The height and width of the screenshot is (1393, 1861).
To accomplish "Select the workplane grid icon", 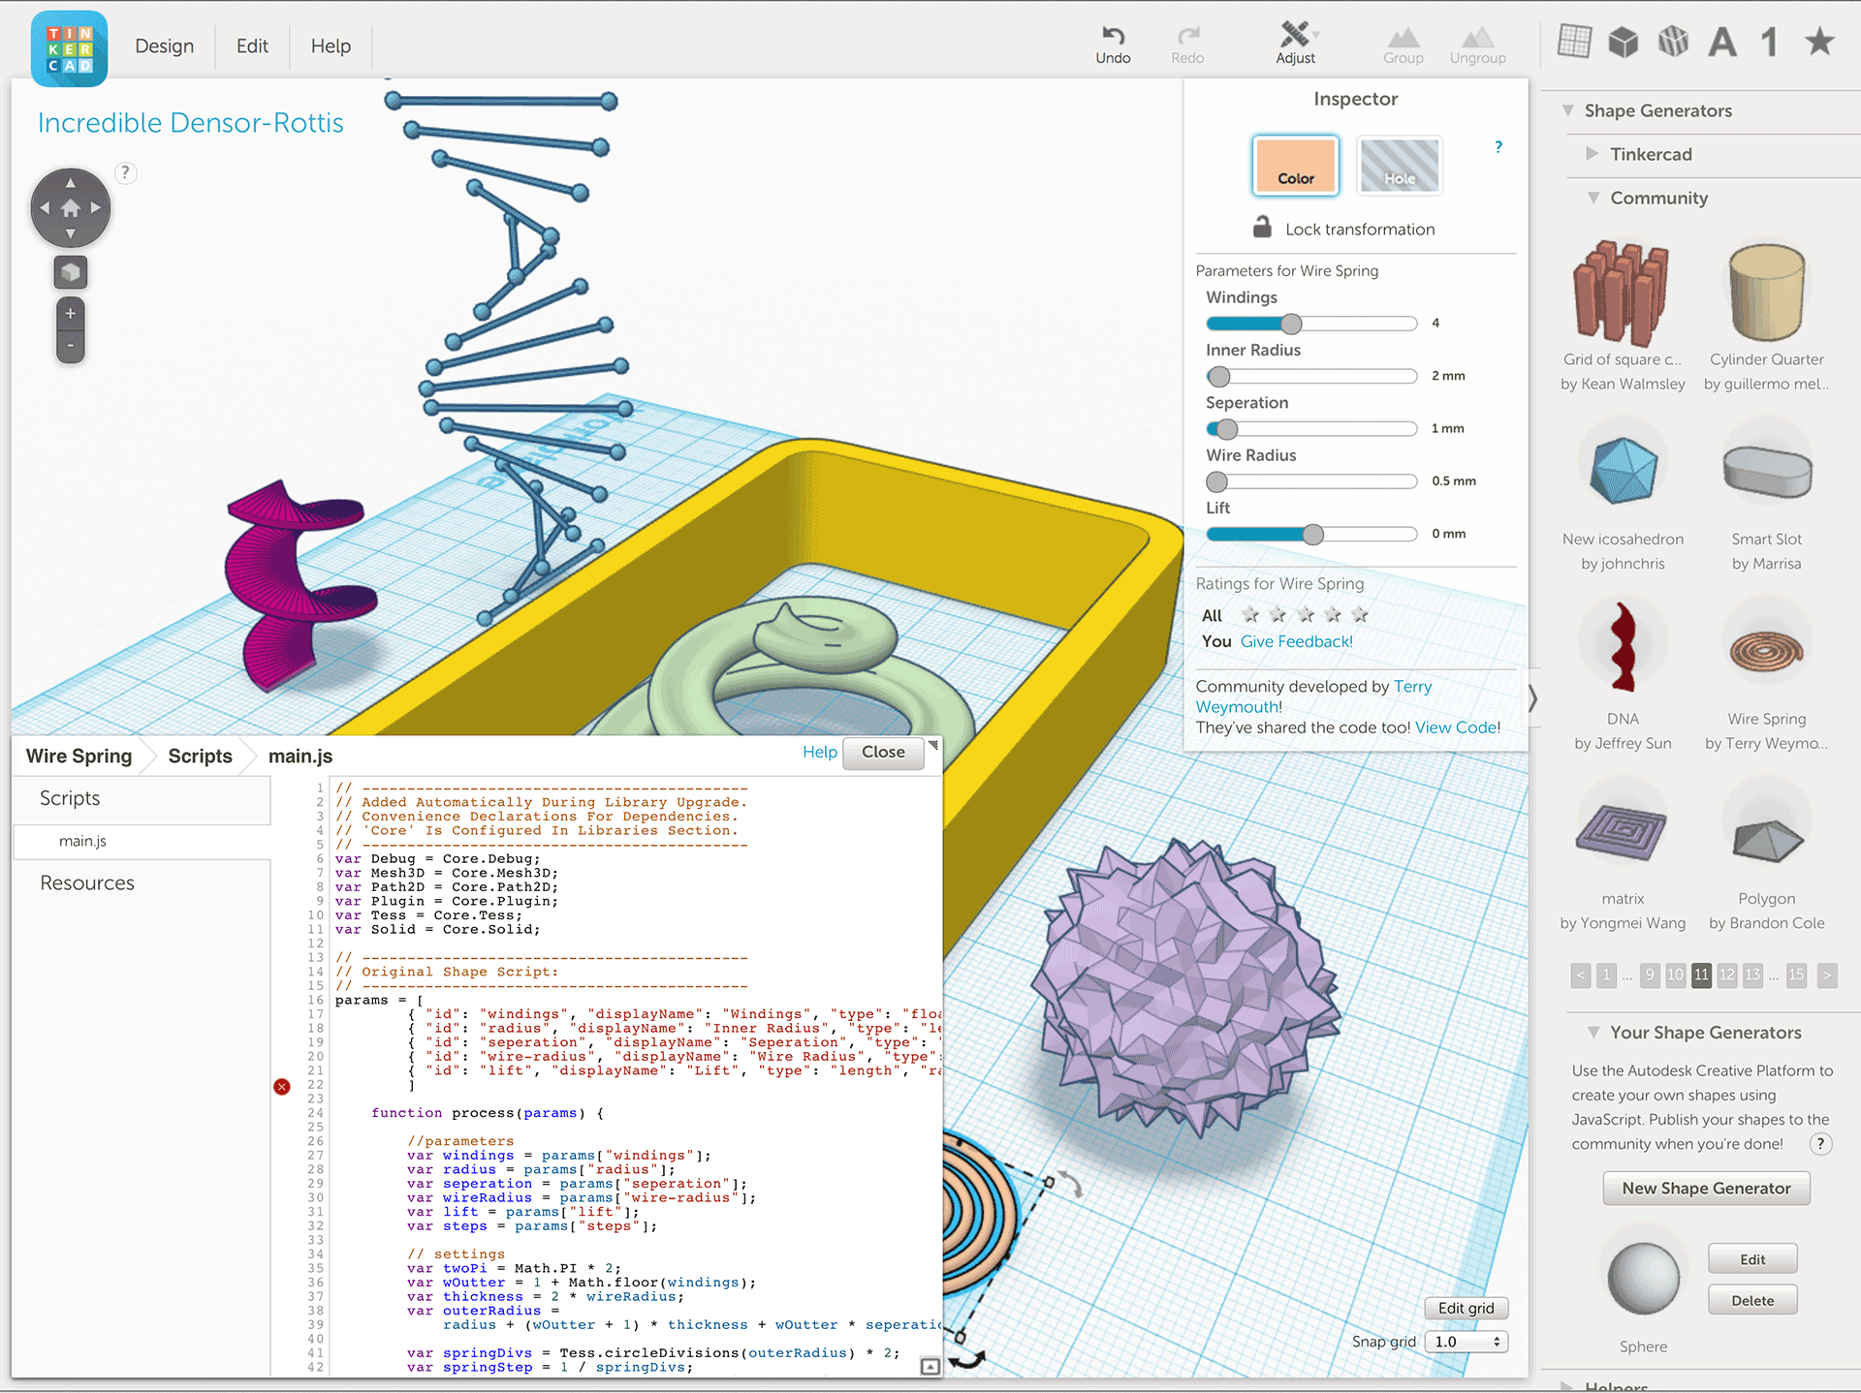I will pyautogui.click(x=1574, y=41).
